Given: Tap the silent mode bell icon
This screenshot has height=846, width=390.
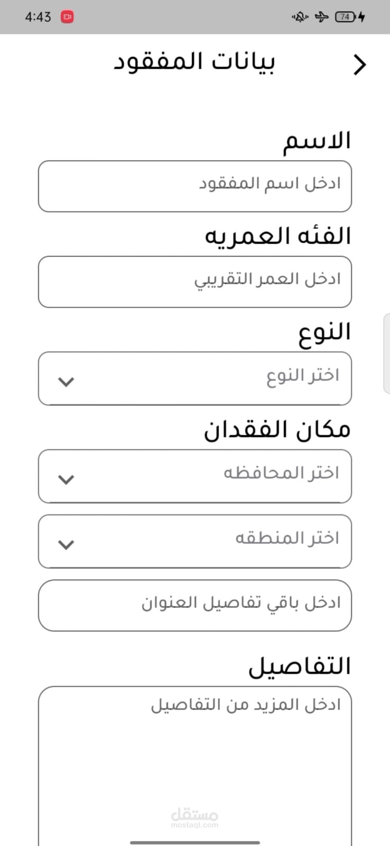Looking at the screenshot, I should 300,17.
